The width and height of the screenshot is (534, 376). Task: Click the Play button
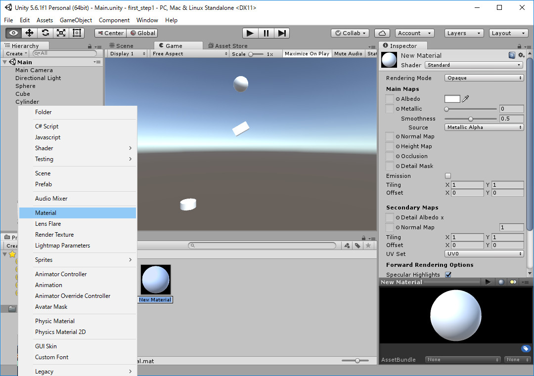click(250, 33)
